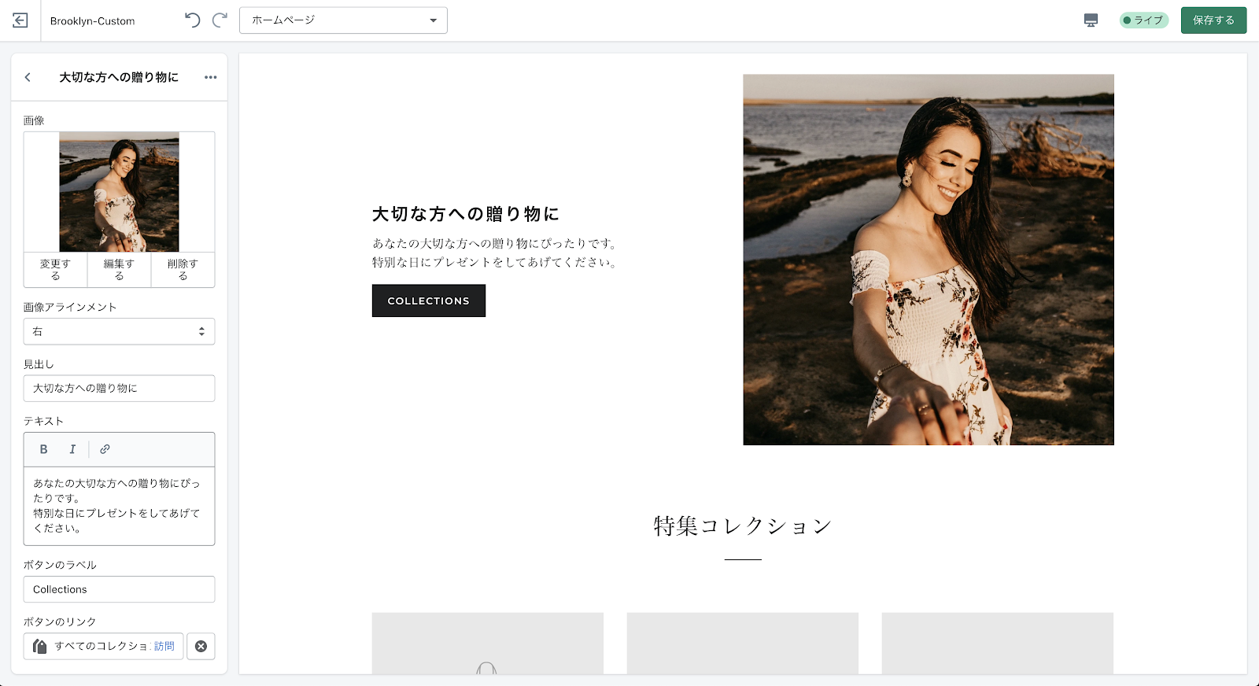The width and height of the screenshot is (1259, 686).
Task: Click the 編集する image edit button
Action: (119, 270)
